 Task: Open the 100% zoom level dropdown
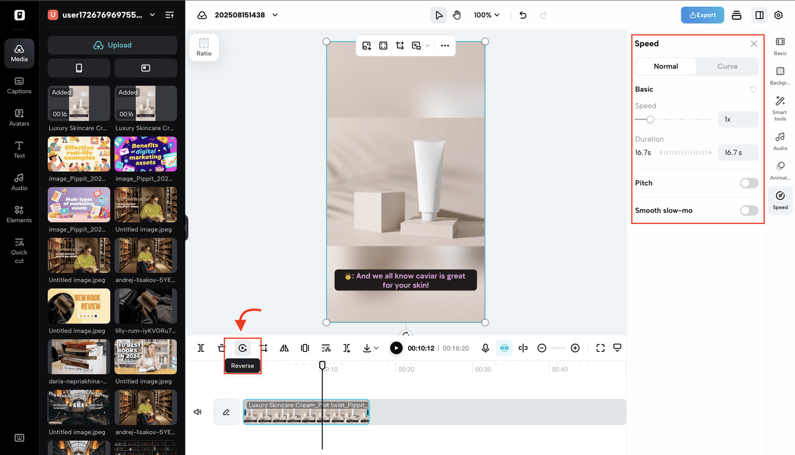486,15
